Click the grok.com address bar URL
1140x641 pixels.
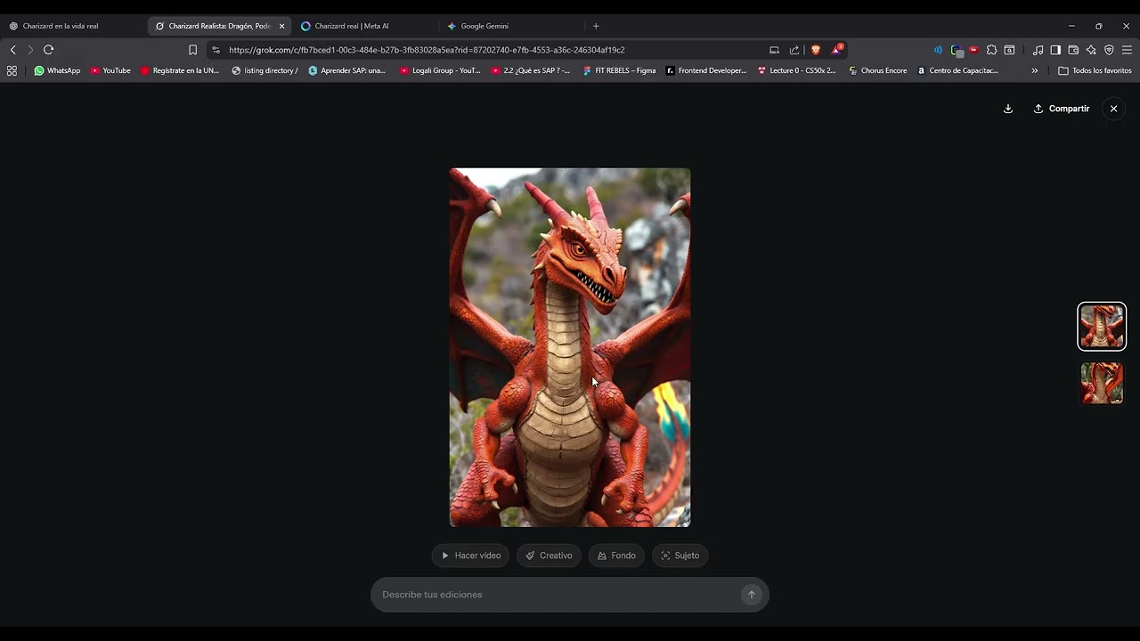[x=427, y=50]
